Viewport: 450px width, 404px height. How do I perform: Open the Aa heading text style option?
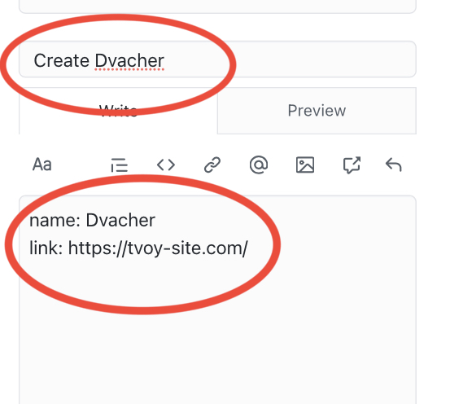click(x=42, y=165)
